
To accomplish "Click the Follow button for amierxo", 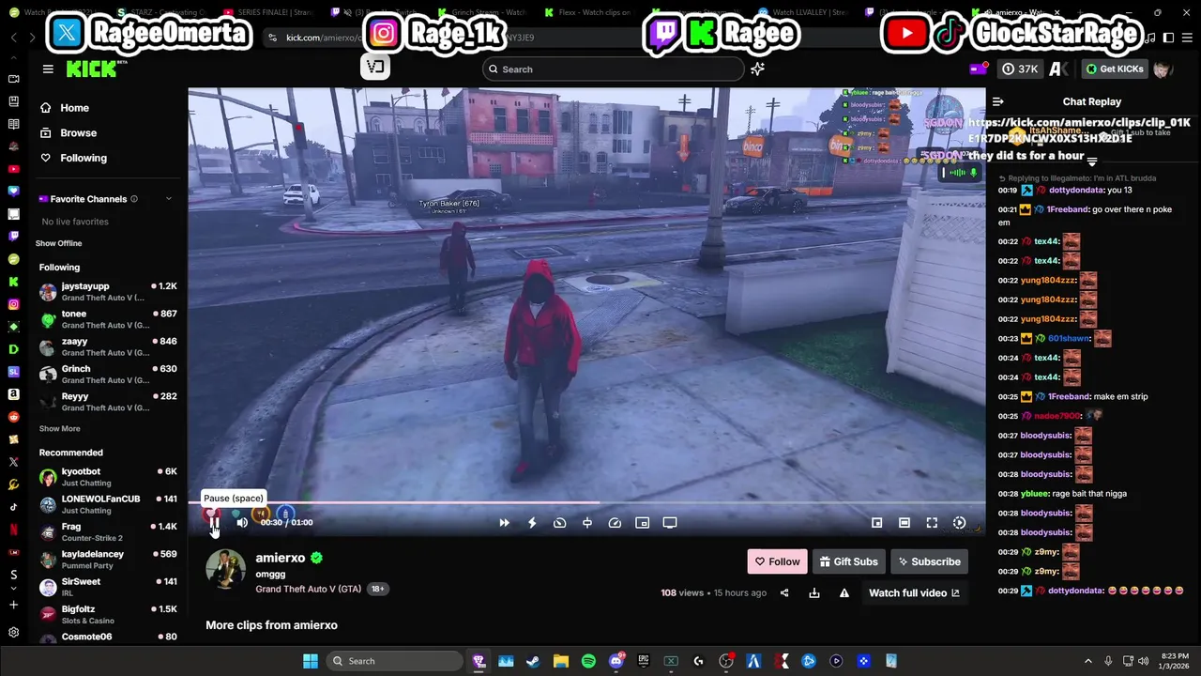I will coord(777,561).
